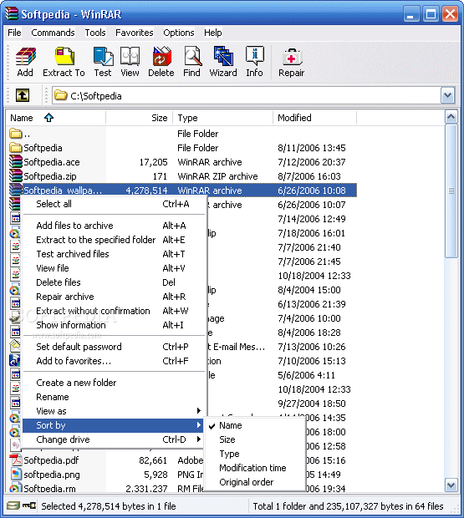464x518 pixels.
Task: Open the Help menu
Action: tap(213, 33)
